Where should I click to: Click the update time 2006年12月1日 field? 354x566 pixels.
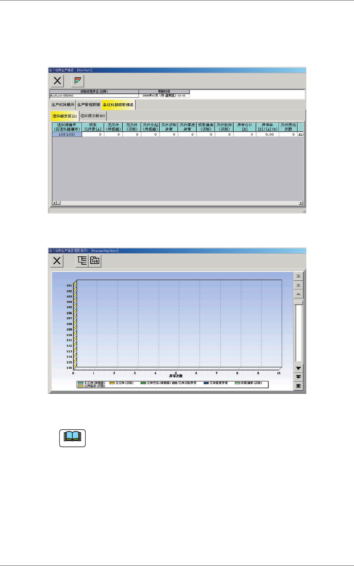tap(164, 96)
